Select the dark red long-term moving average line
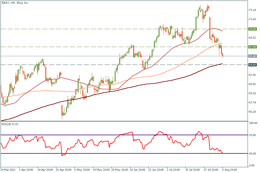 [x=144, y=84]
